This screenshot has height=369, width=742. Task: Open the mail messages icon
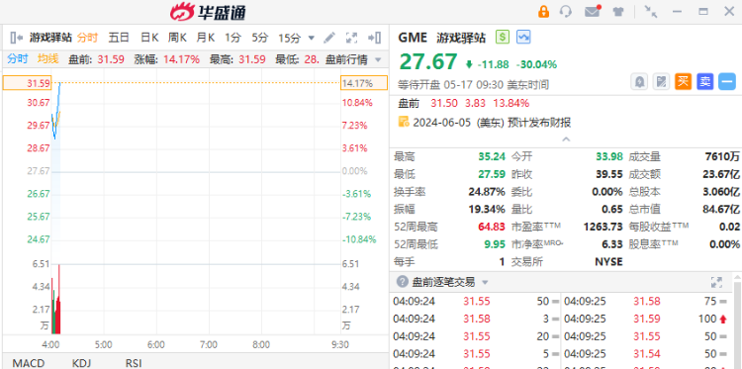(x=593, y=11)
